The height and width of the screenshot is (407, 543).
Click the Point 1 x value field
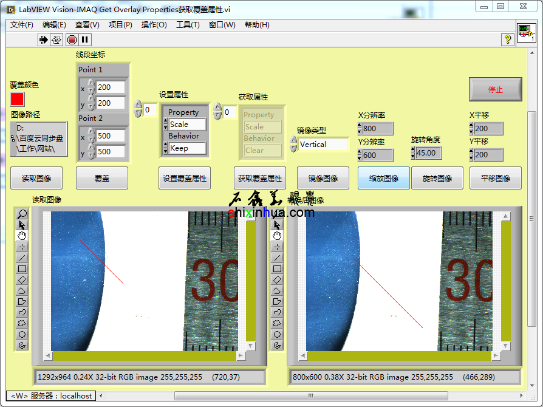click(x=111, y=87)
